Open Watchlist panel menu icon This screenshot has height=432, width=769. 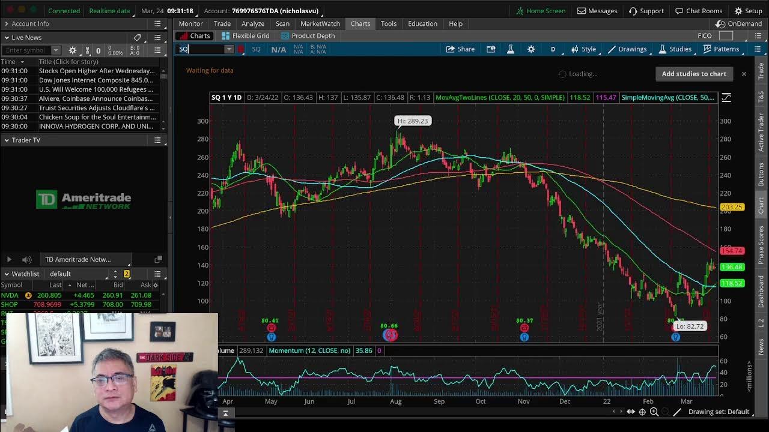157,274
